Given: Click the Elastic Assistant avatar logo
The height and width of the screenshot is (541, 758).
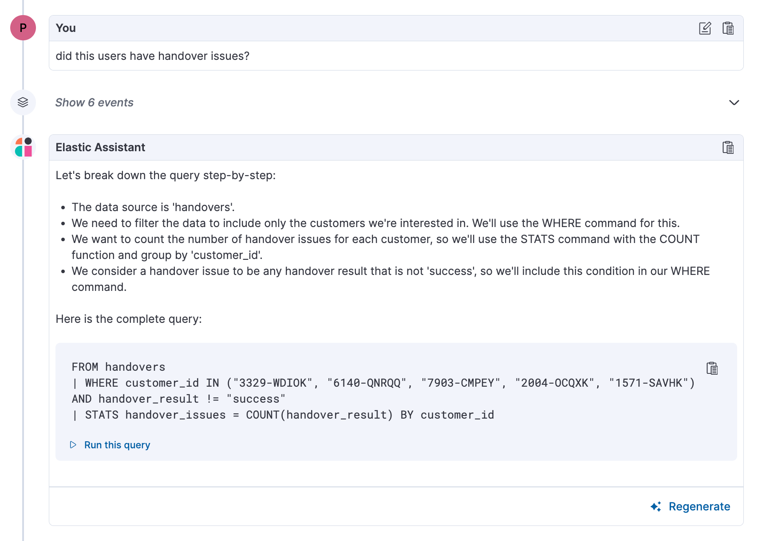Looking at the screenshot, I should [23, 147].
